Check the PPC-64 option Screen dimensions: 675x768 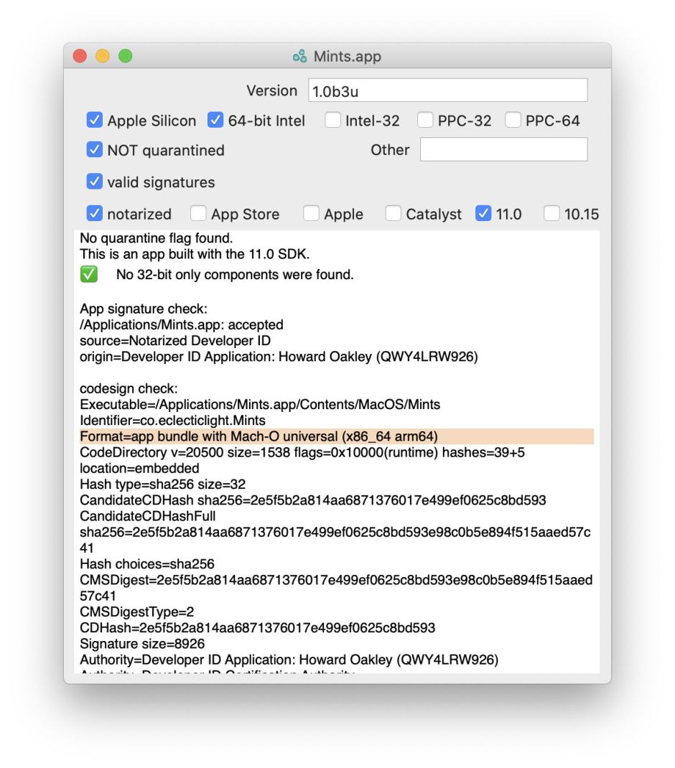coord(513,121)
